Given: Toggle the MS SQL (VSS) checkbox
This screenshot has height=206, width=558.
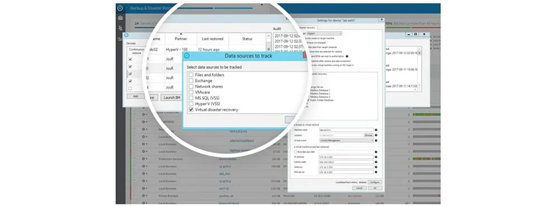Looking at the screenshot, I should [191, 98].
